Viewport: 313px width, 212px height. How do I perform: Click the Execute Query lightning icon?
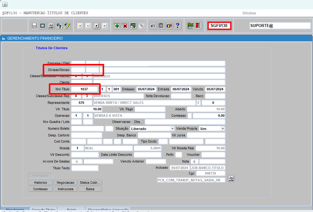tap(67, 26)
